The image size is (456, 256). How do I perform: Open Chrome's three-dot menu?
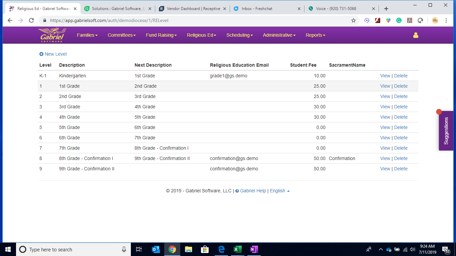(x=446, y=20)
